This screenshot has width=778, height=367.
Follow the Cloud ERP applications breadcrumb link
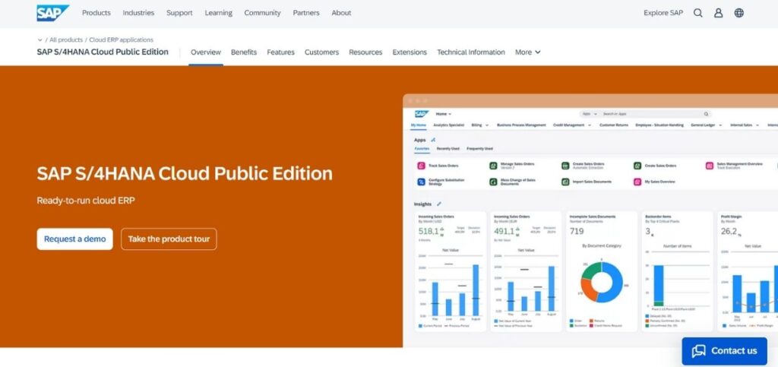click(x=121, y=40)
